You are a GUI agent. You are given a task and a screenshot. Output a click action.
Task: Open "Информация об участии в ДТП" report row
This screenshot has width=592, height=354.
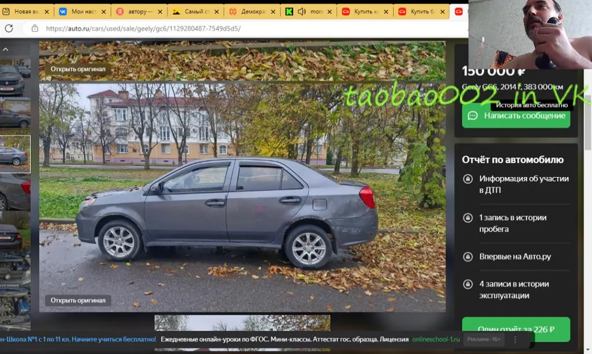click(516, 184)
